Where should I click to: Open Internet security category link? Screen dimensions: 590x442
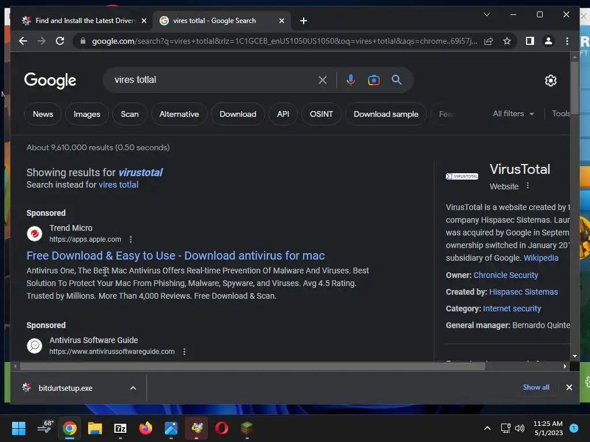coord(512,308)
